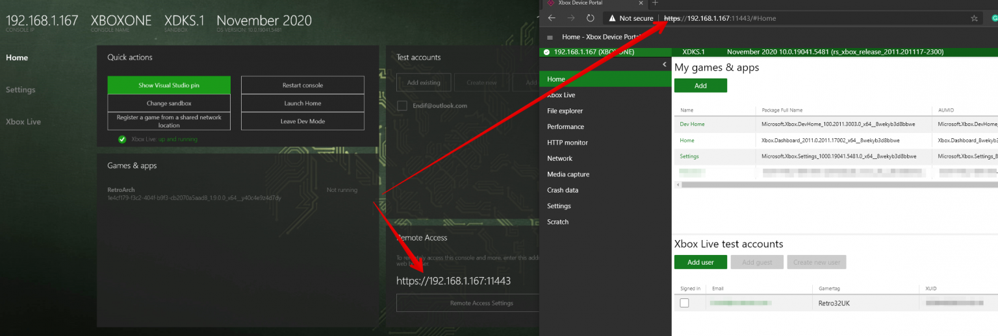998x336 pixels.
Task: Open the Dev Home app link
Action: click(692, 124)
